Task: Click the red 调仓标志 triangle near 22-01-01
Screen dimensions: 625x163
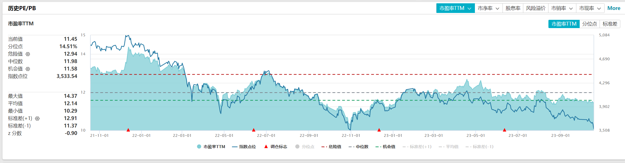Action: coord(128,130)
